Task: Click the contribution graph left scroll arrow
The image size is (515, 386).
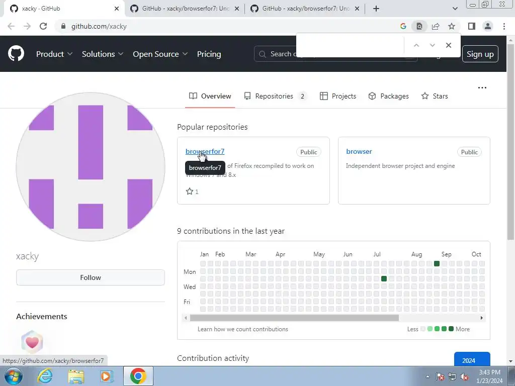Action: tap(186, 318)
